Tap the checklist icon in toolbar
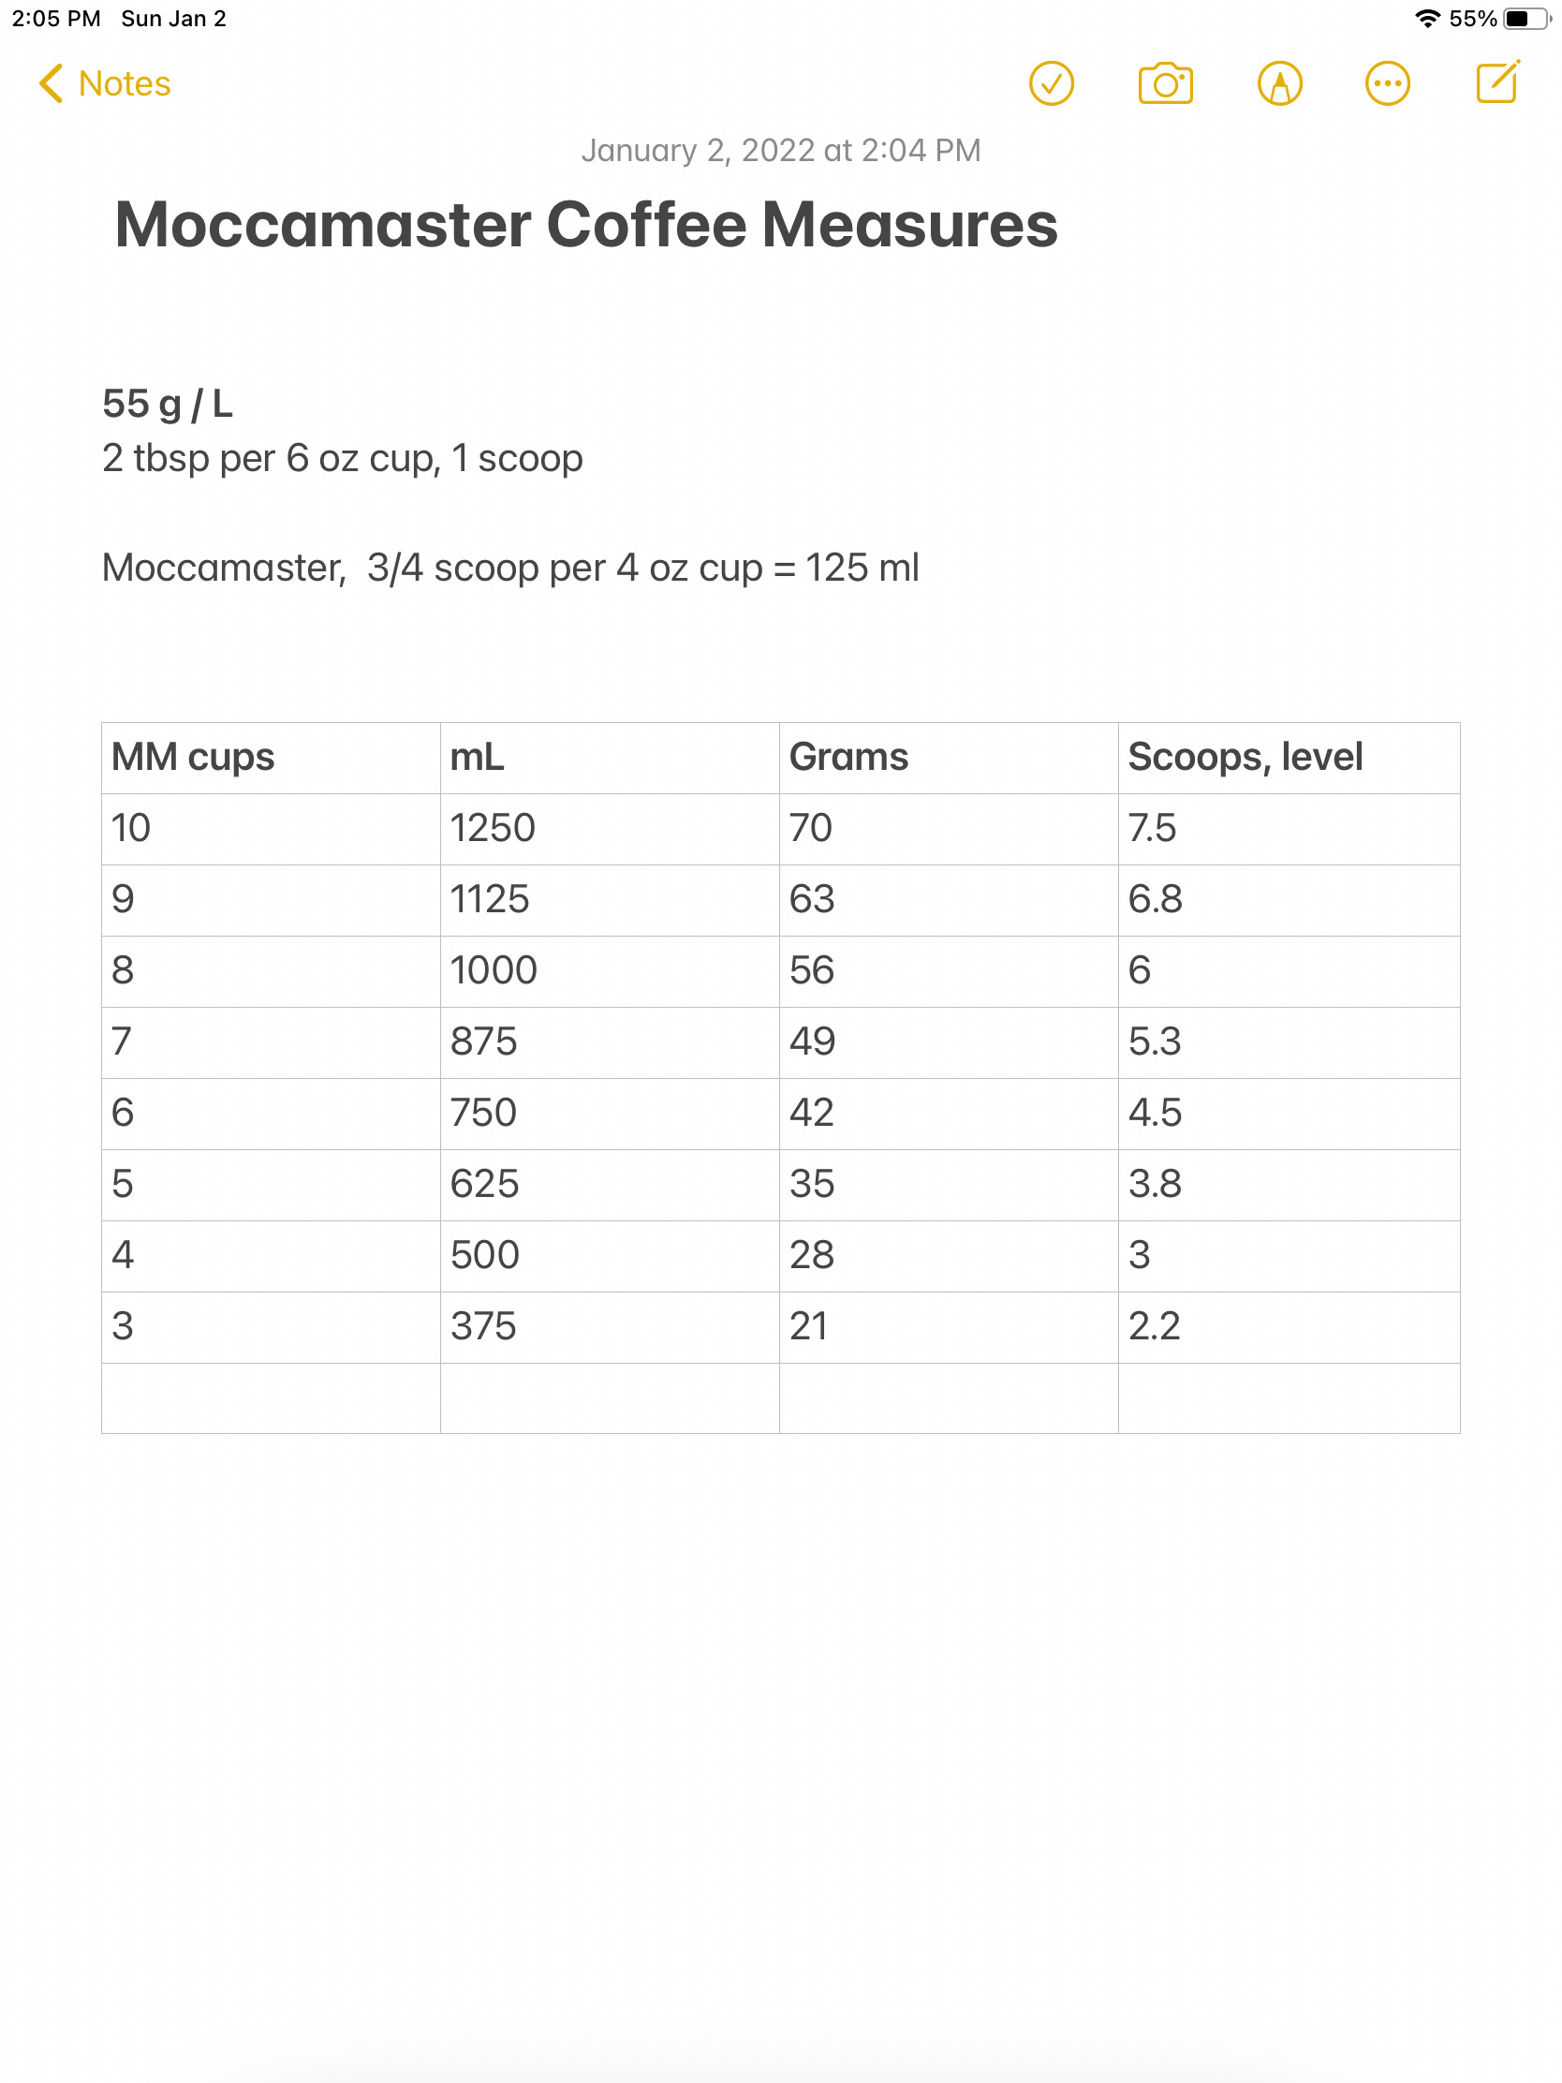 click(x=1051, y=83)
